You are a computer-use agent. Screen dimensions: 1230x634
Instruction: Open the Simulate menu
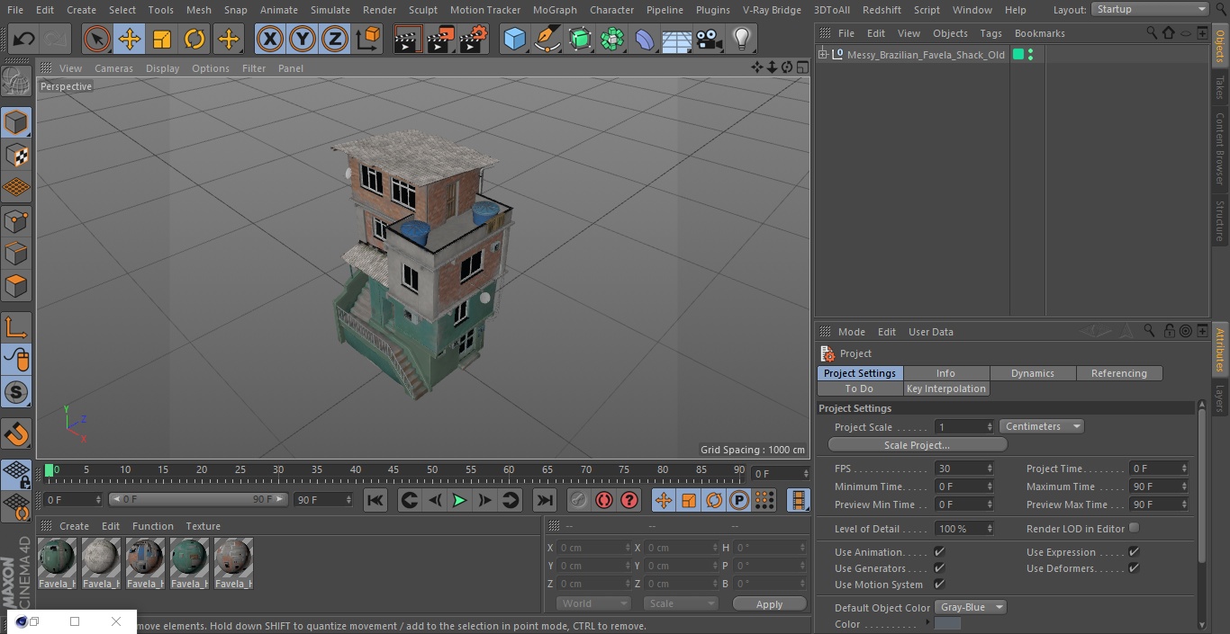click(330, 10)
